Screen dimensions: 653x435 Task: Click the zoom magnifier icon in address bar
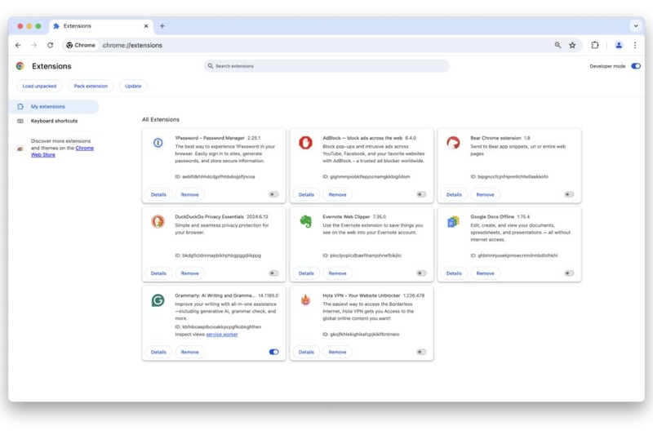[557, 45]
